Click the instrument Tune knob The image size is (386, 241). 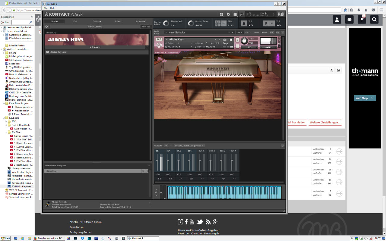click(244, 41)
